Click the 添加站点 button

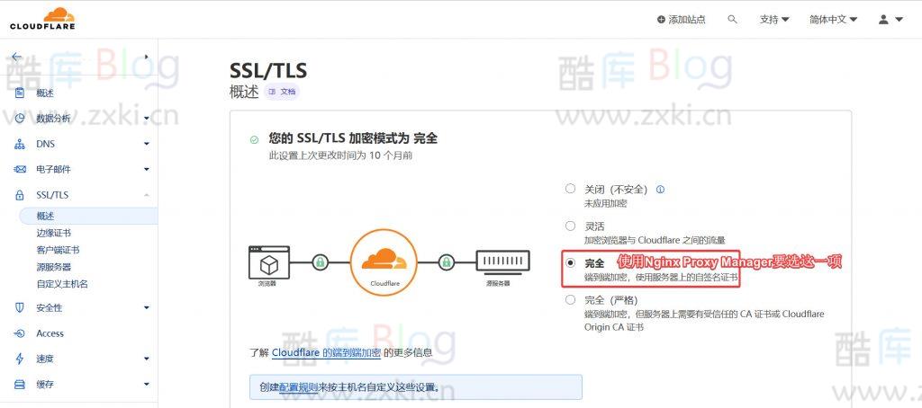(x=681, y=20)
